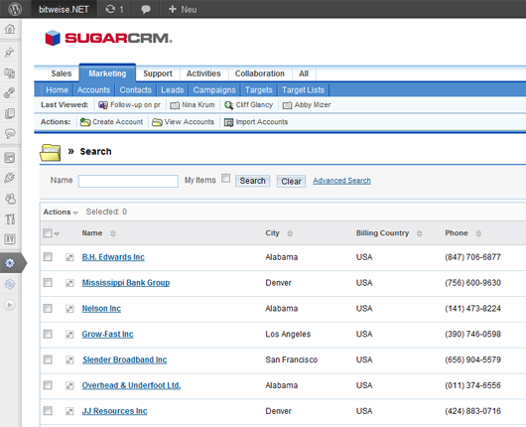Click the Import Accounts icon

click(x=228, y=122)
